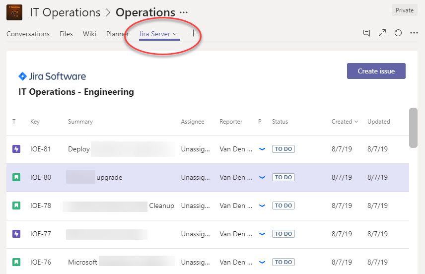Expand the tab to full screen
The width and height of the screenshot is (425, 274).
click(x=382, y=33)
